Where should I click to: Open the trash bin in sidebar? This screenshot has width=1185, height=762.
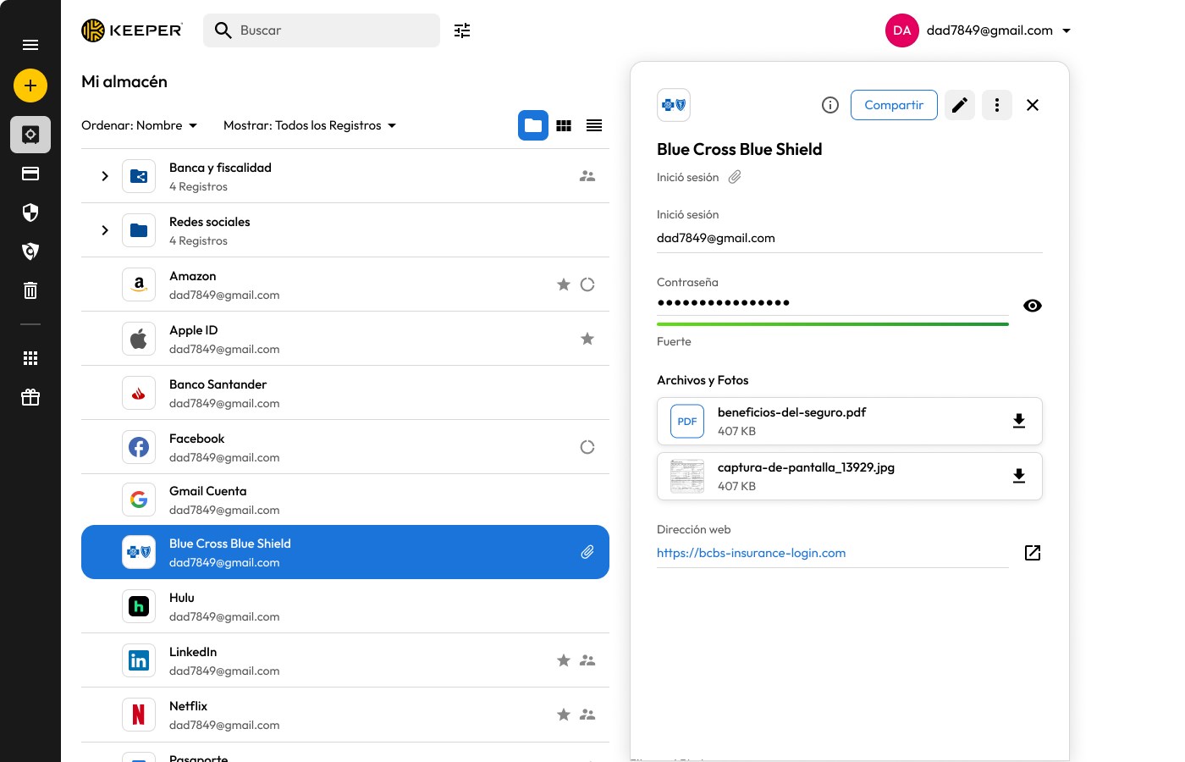30,290
